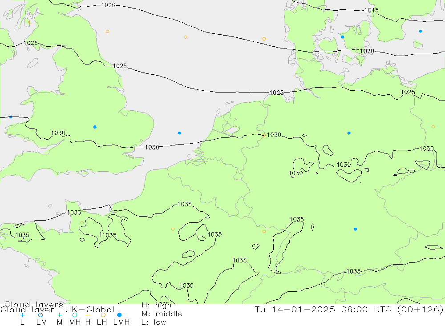The height and width of the screenshot is (326, 445).
Task: Click the blue plus L legend symbol
Action: coord(22,315)
